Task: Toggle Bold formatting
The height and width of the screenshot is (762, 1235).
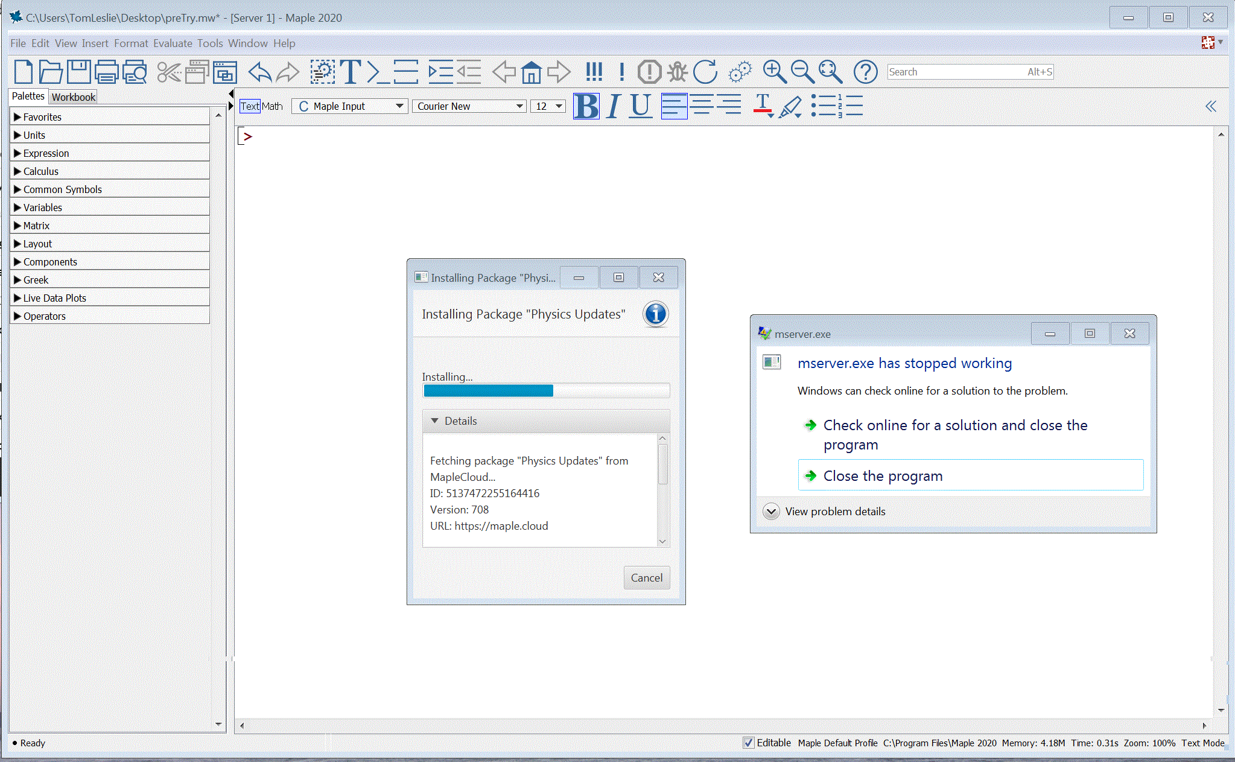Action: pyautogui.click(x=586, y=106)
